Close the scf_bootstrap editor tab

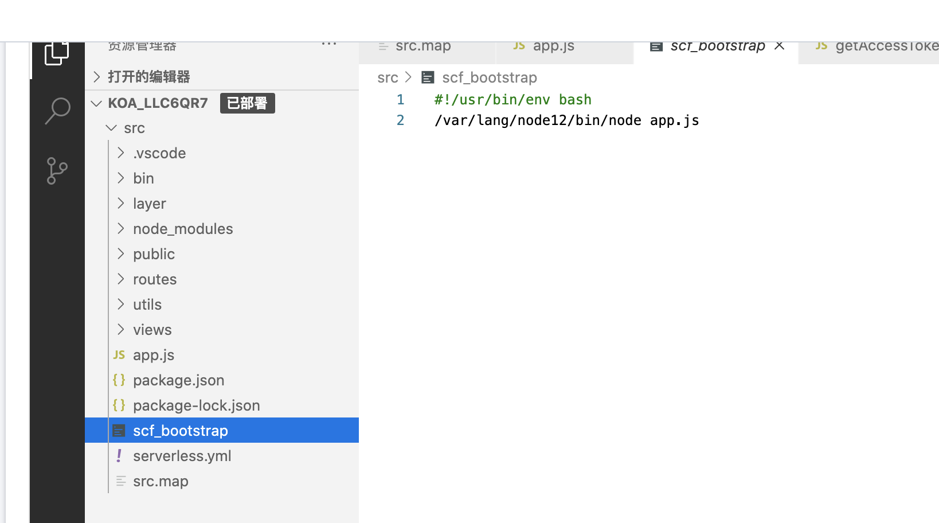click(x=779, y=46)
